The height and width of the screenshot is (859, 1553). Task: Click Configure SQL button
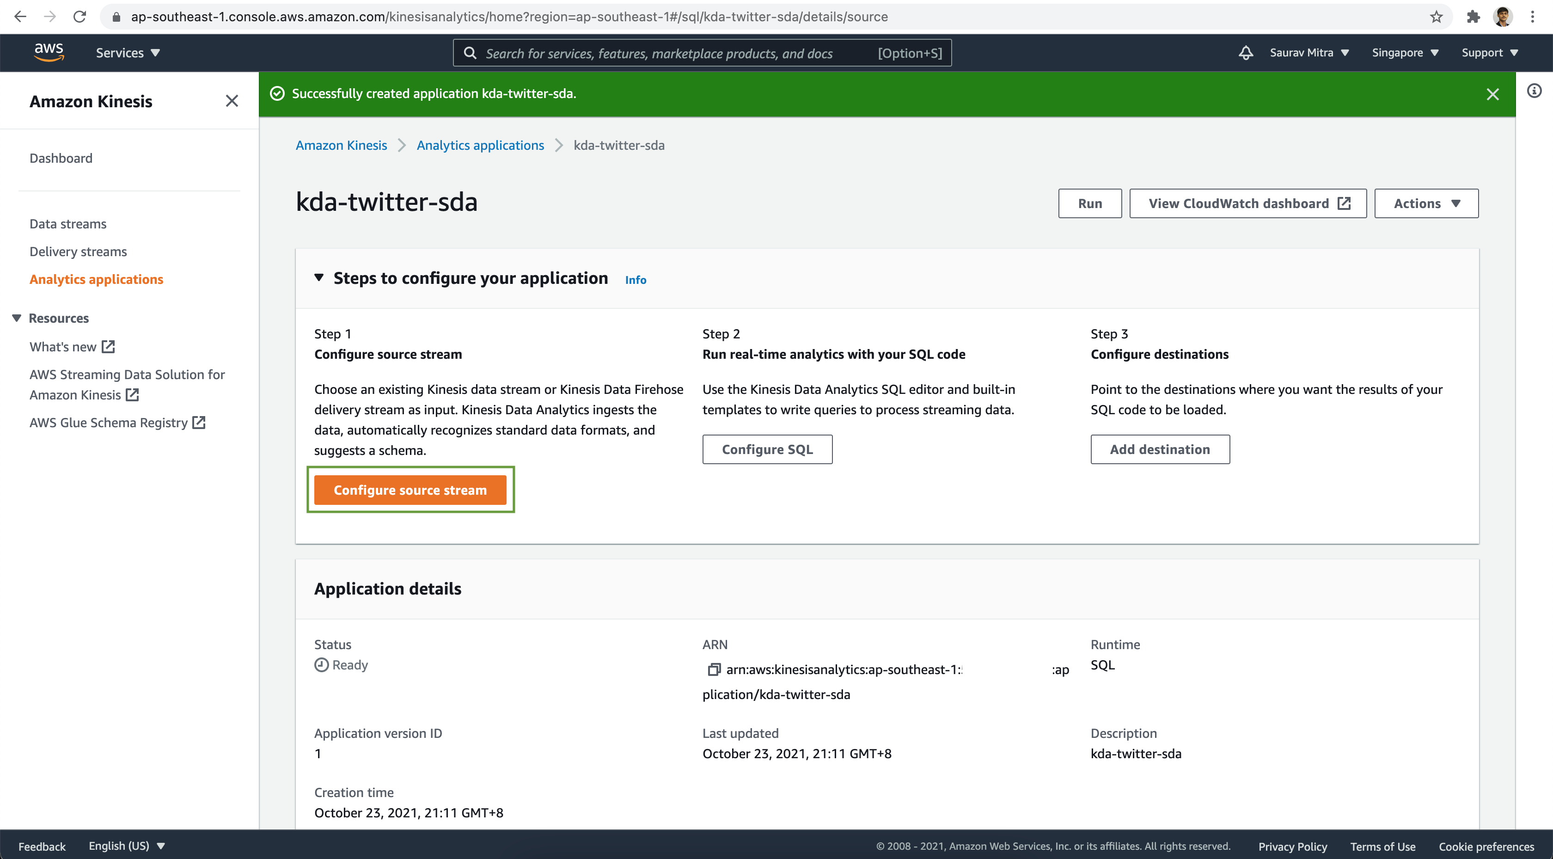click(x=768, y=448)
